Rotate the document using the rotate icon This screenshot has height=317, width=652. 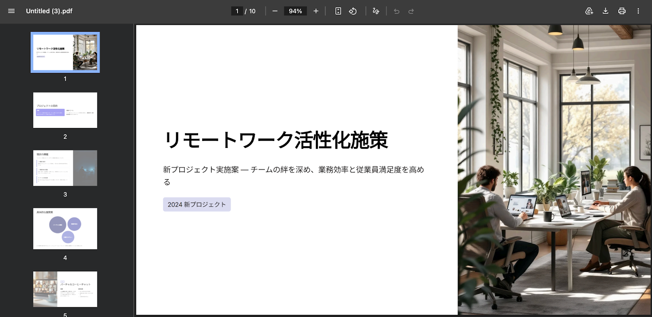pyautogui.click(x=353, y=11)
